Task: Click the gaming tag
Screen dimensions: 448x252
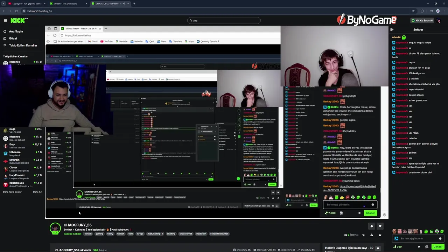Action: (99, 234)
